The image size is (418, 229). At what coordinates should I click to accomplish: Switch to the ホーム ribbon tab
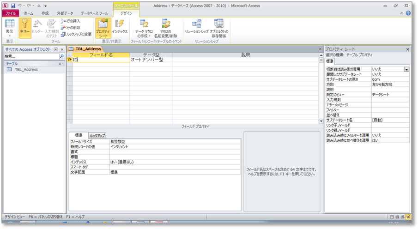pos(29,13)
